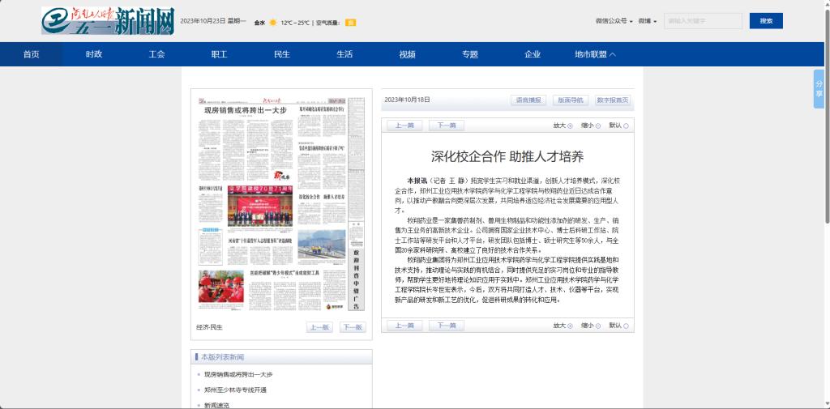
Task: Click the air quality badge 良
Action: (x=351, y=23)
